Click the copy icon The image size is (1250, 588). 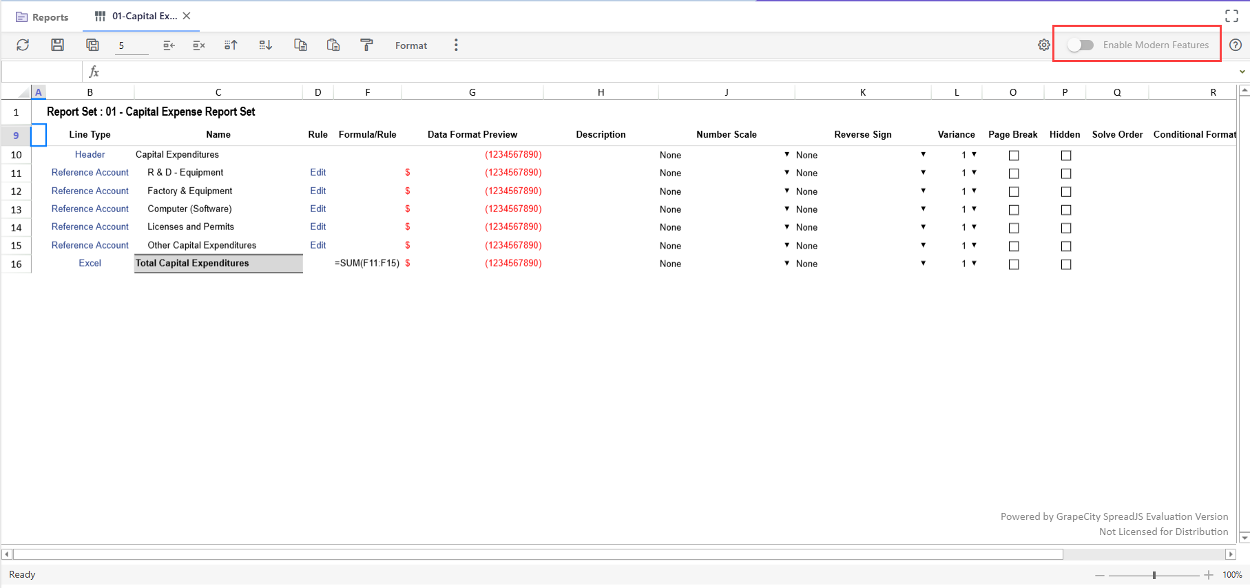(x=300, y=45)
